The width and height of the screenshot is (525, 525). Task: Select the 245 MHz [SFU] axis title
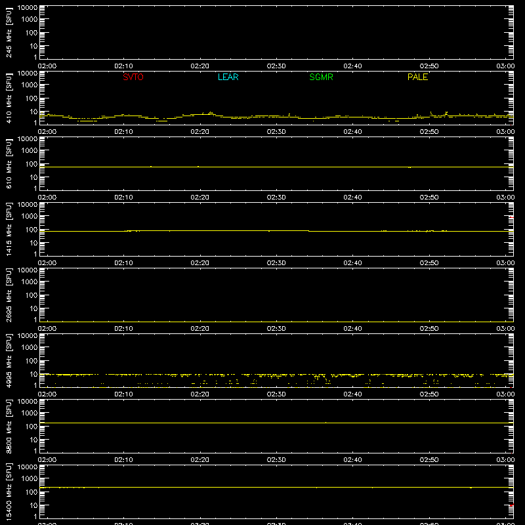[9, 32]
